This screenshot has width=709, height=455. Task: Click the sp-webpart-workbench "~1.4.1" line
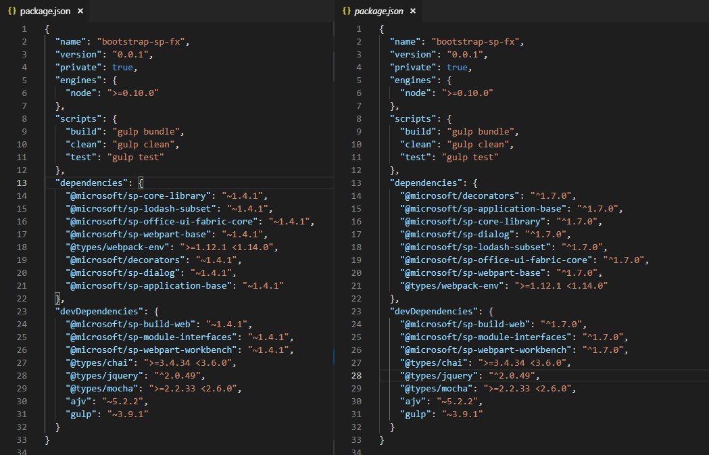pos(180,350)
